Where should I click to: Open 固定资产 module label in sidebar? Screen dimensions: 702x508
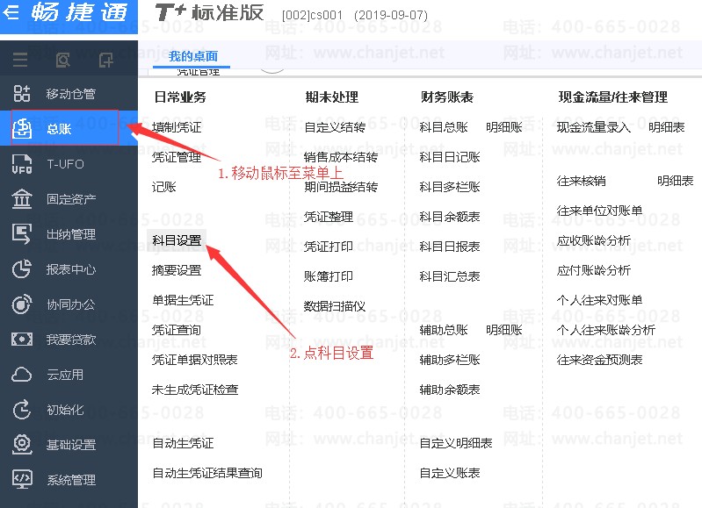tap(71, 199)
